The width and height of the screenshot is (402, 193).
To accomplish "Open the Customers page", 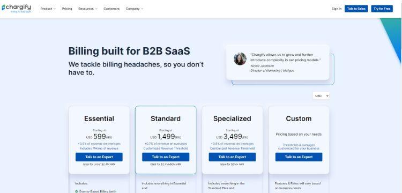I will click(x=111, y=9).
